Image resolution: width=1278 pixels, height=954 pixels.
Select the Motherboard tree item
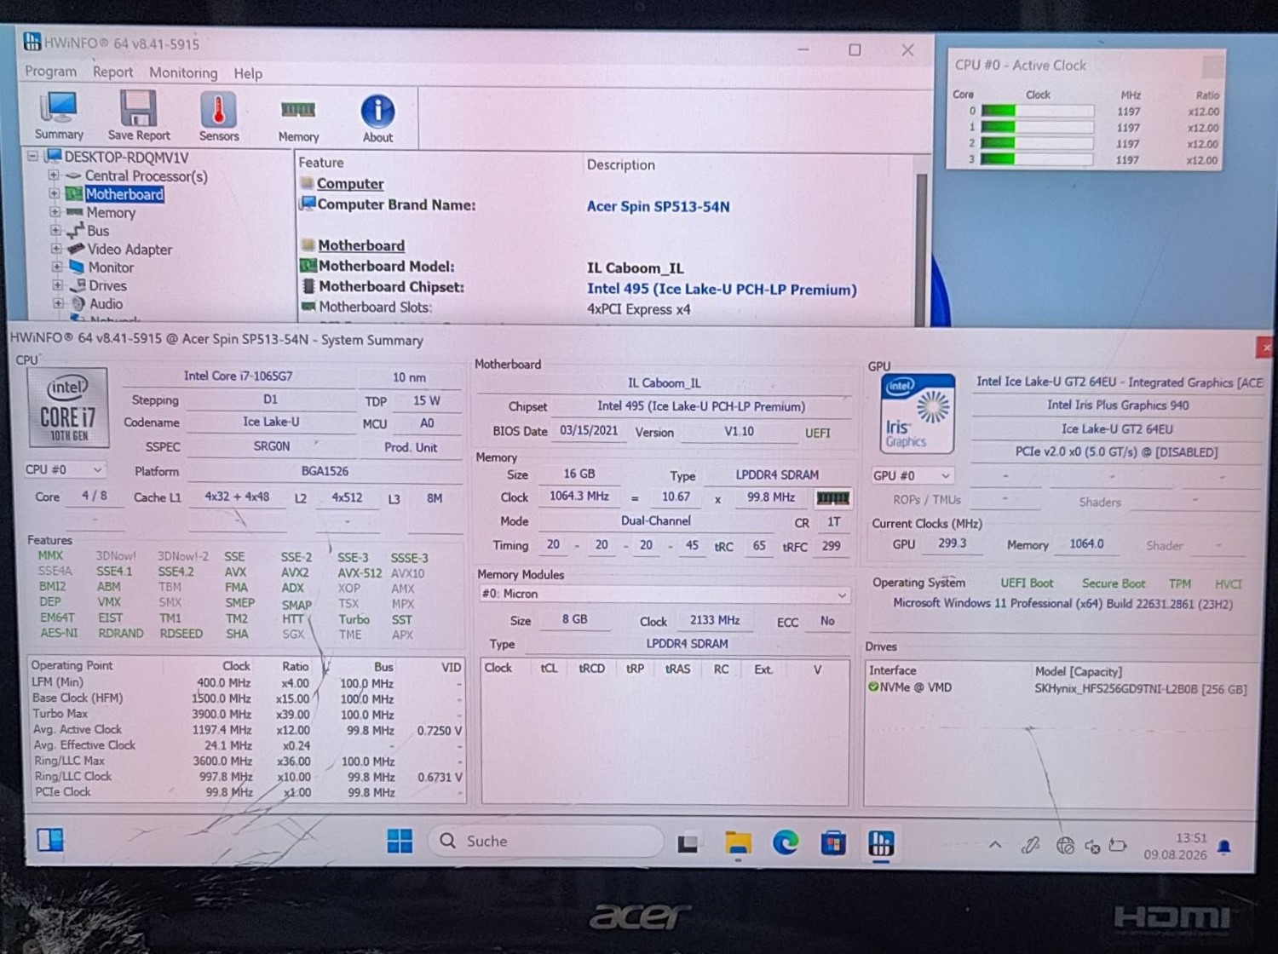click(124, 194)
